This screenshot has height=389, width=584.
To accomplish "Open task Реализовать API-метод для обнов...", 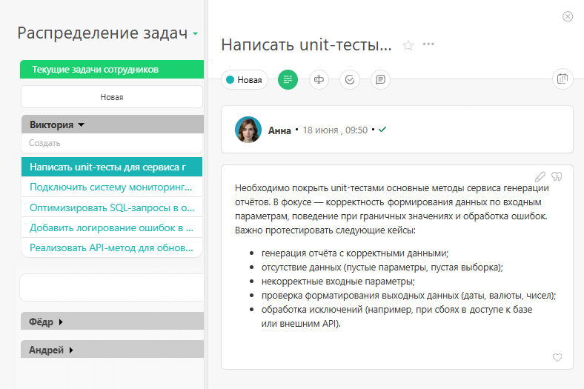I will pyautogui.click(x=112, y=247).
